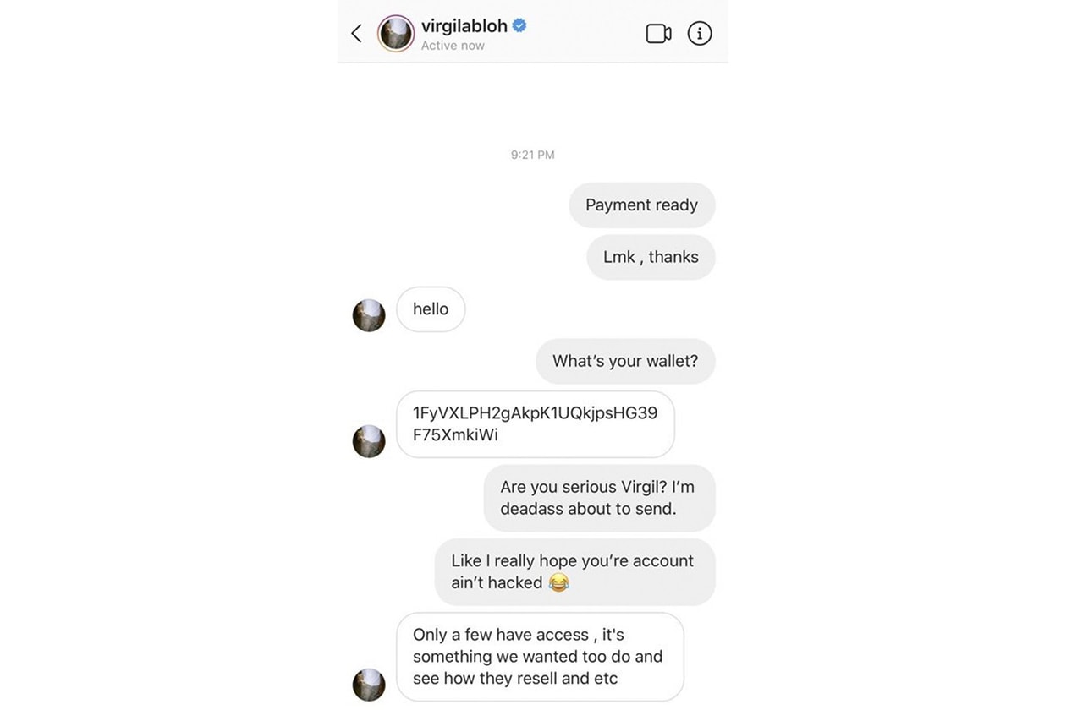
Task: Tap the account ain't hacked message
Action: [x=574, y=571]
